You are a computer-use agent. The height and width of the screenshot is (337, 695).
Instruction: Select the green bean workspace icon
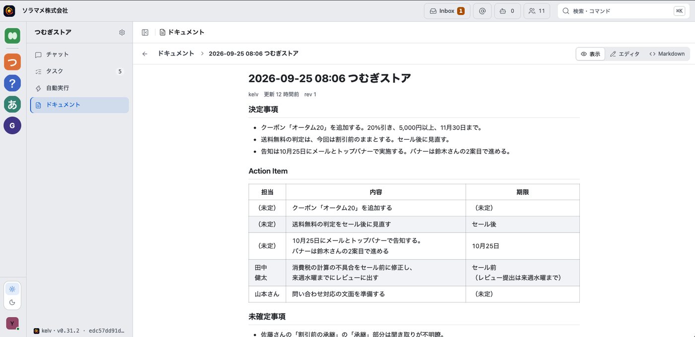tap(12, 36)
